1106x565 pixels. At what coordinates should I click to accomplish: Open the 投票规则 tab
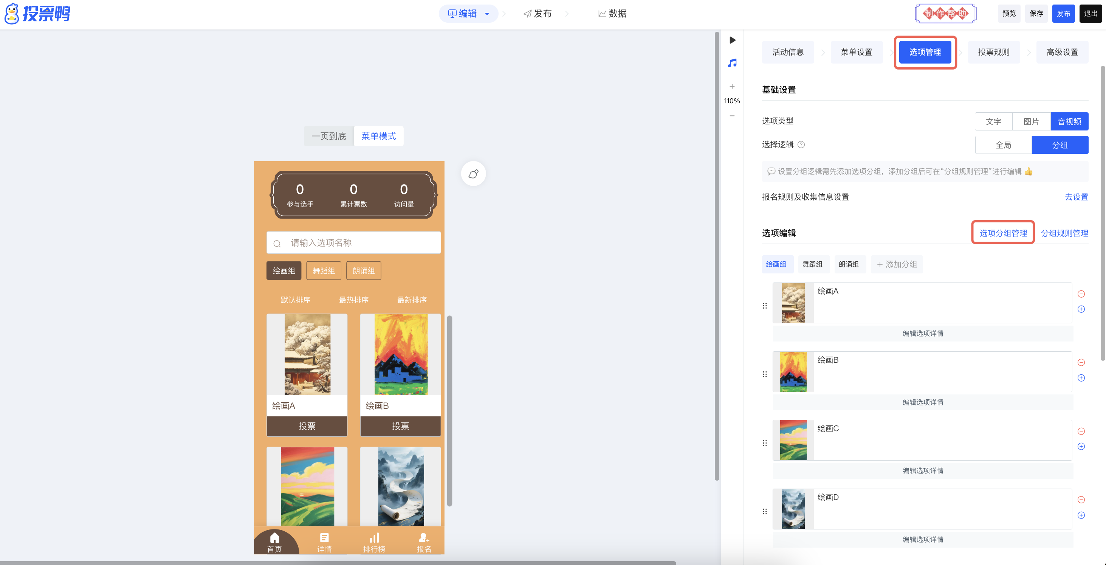994,52
